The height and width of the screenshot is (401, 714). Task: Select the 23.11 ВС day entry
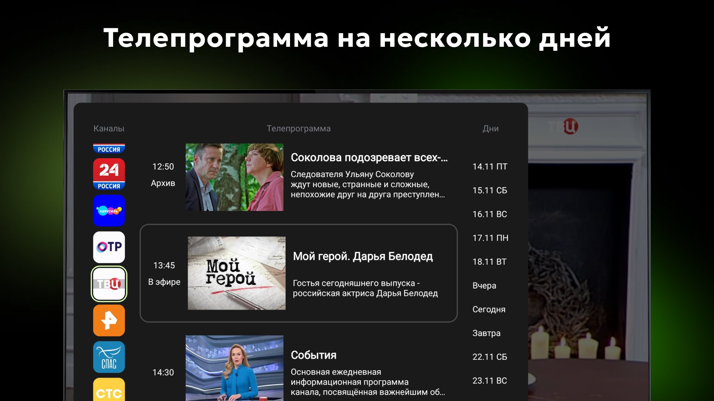489,381
